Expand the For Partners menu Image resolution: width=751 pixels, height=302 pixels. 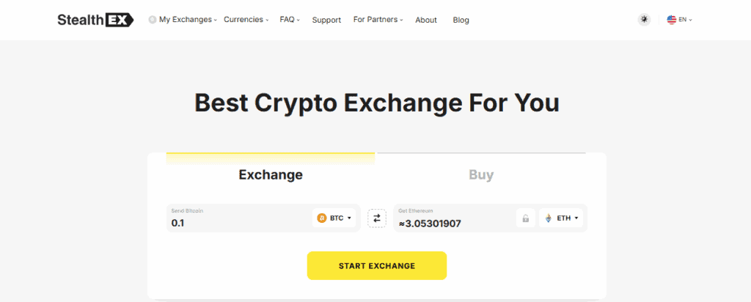378,20
